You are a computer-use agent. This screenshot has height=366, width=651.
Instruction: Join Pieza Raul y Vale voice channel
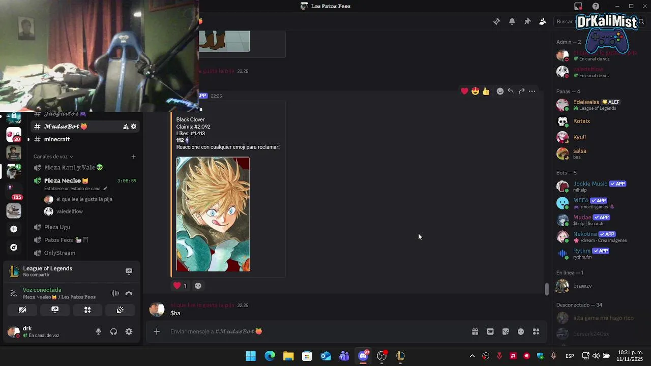tap(85, 167)
